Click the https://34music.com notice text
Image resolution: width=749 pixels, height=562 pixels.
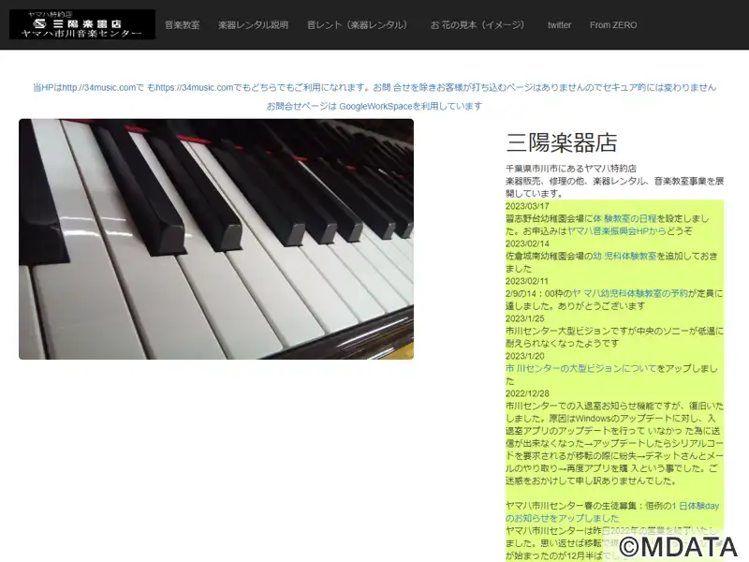click(x=374, y=87)
